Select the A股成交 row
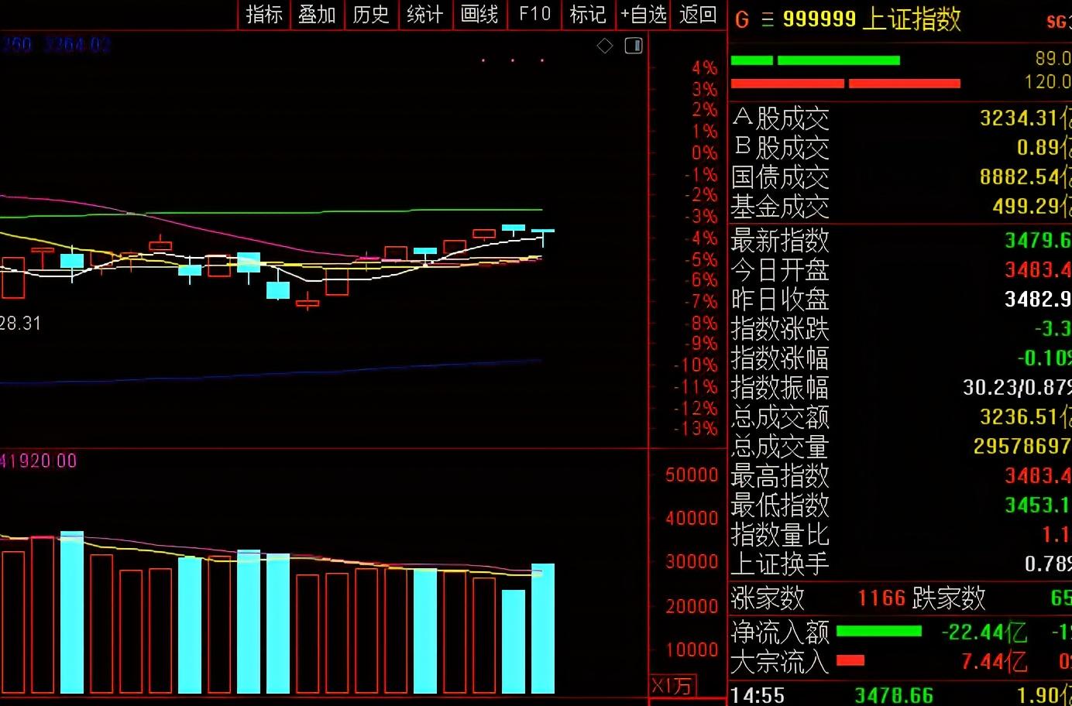The width and height of the screenshot is (1072, 706). point(901,118)
